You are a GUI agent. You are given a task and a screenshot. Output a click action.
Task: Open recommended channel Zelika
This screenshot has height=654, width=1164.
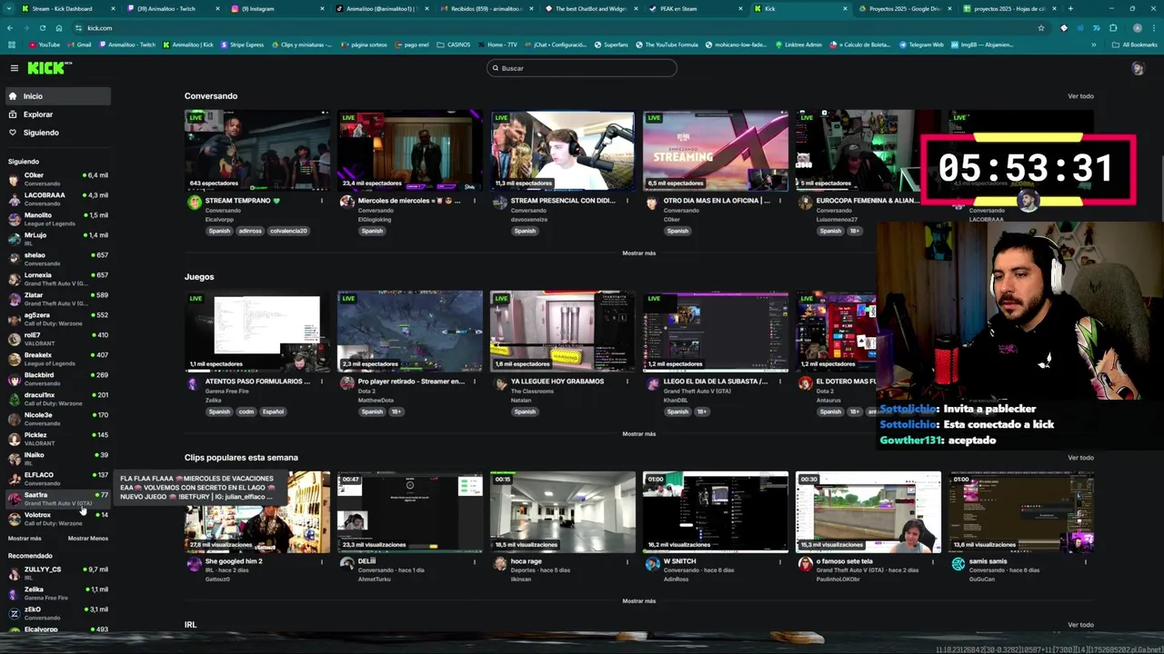pyautogui.click(x=57, y=593)
